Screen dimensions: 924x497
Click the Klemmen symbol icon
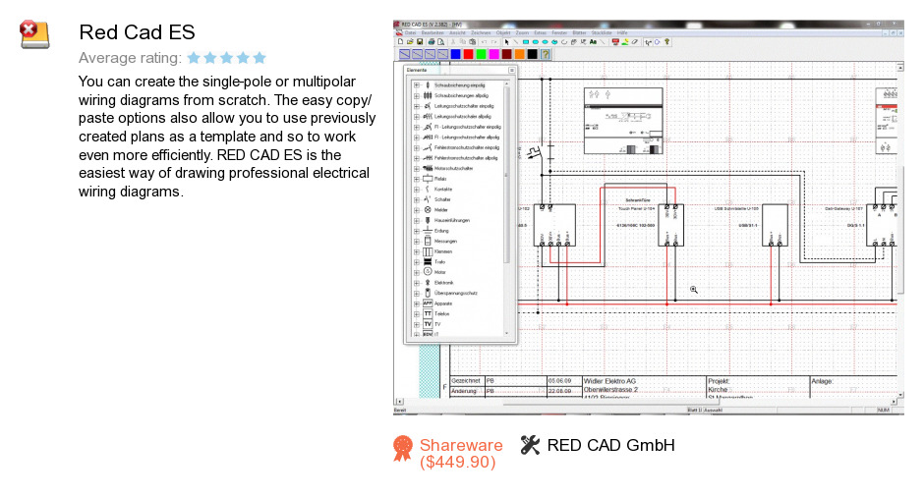tap(428, 251)
